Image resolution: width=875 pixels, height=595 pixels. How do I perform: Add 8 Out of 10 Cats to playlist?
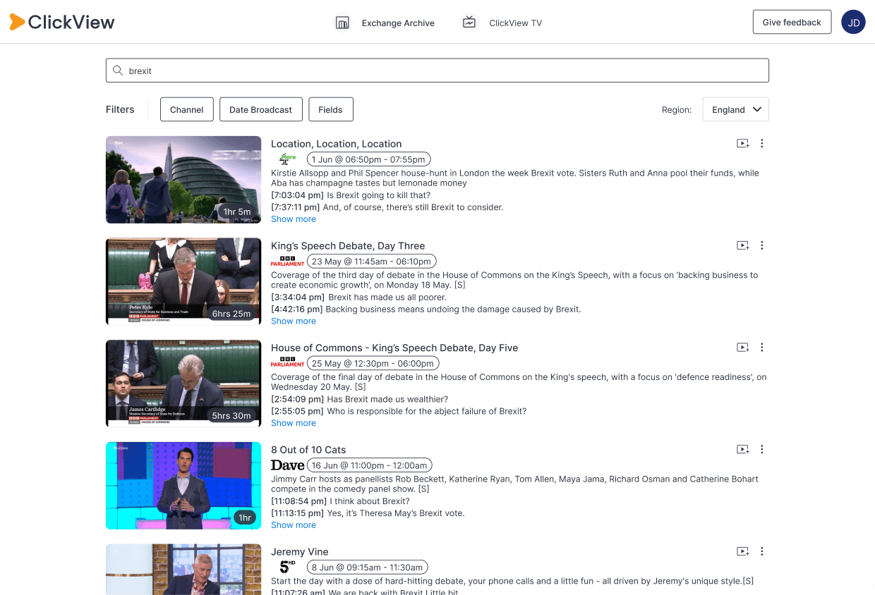click(743, 449)
